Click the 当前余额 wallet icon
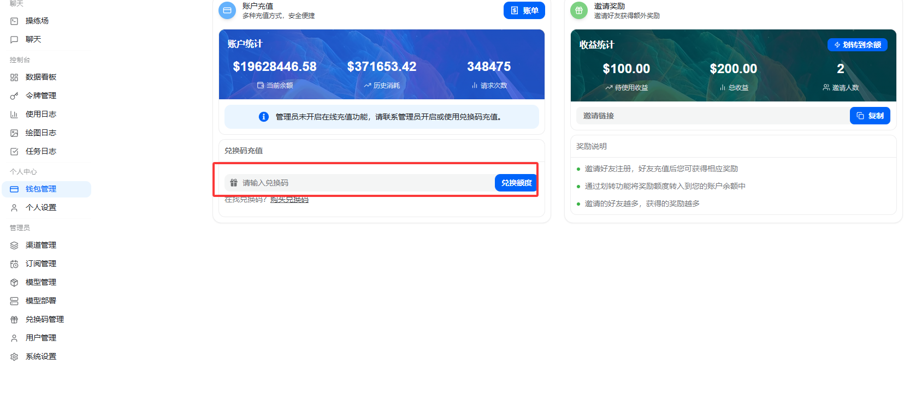916x413 pixels. tap(261, 85)
